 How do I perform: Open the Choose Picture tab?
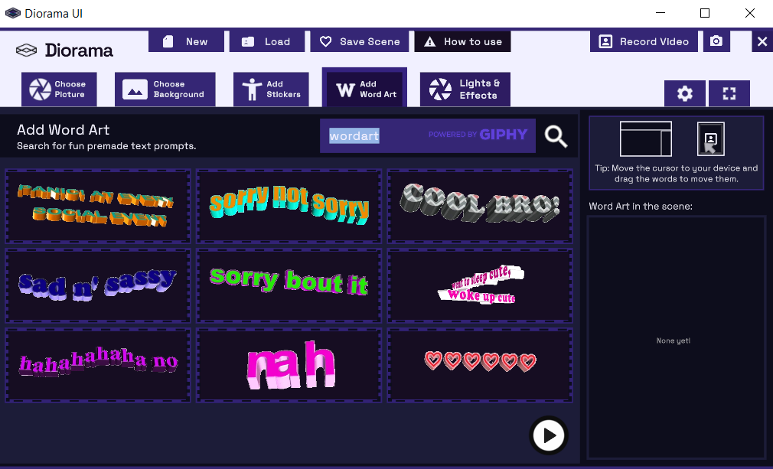click(59, 90)
